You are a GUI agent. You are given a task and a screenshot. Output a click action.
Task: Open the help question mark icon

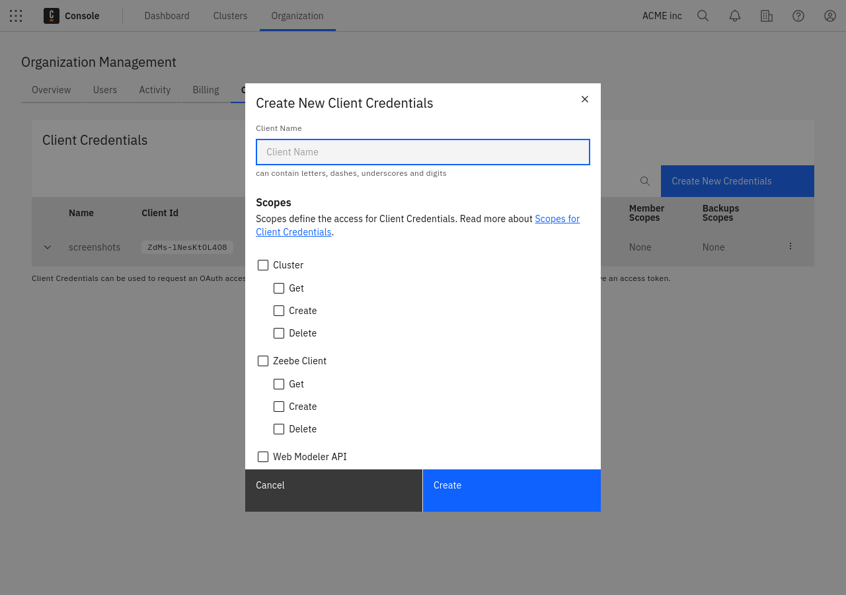(x=798, y=16)
